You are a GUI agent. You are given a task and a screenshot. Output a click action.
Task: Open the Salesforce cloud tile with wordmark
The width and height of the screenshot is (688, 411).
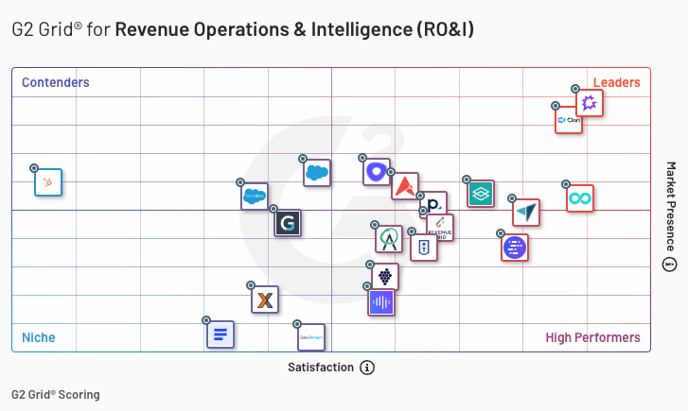pos(255,197)
